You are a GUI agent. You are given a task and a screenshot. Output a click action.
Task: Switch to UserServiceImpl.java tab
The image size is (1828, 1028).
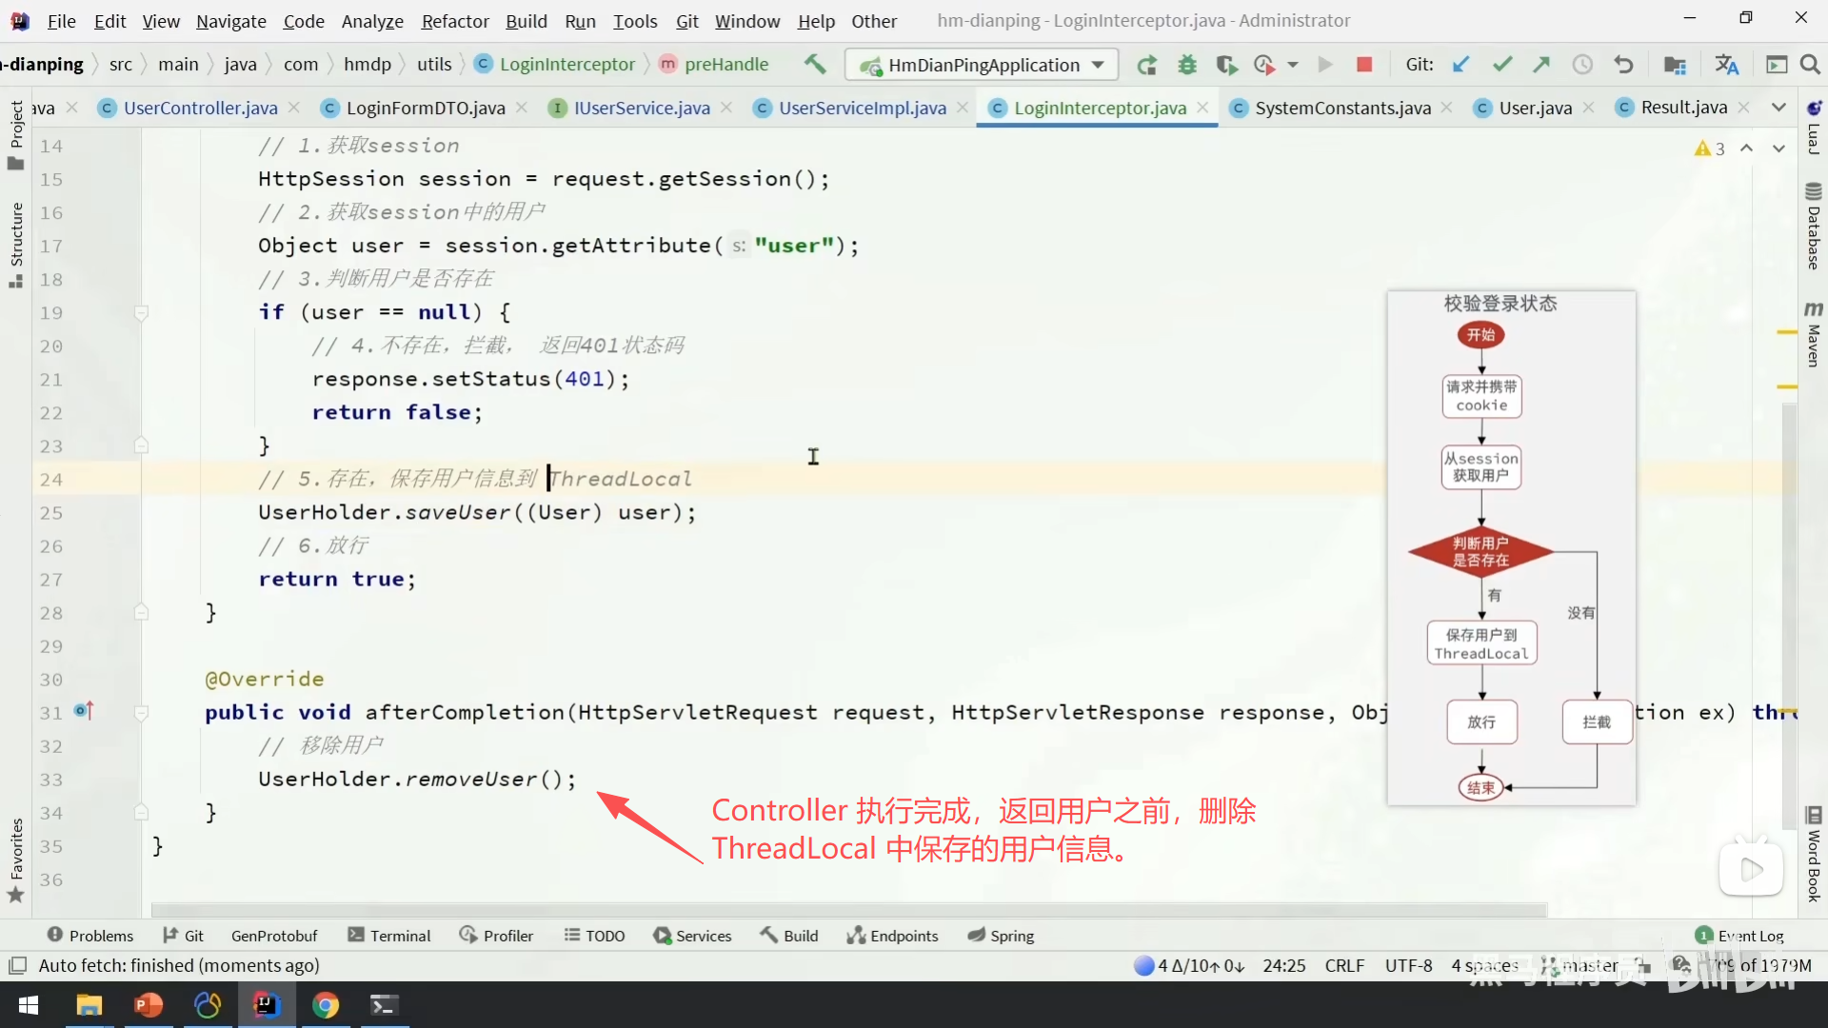pyautogui.click(x=862, y=108)
